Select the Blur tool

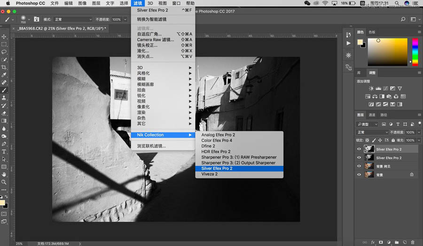[x=4, y=129]
